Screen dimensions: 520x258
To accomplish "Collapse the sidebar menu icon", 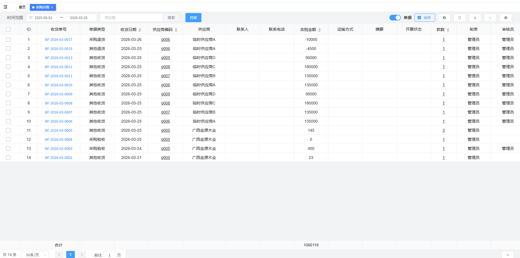I will click(x=5, y=7).
